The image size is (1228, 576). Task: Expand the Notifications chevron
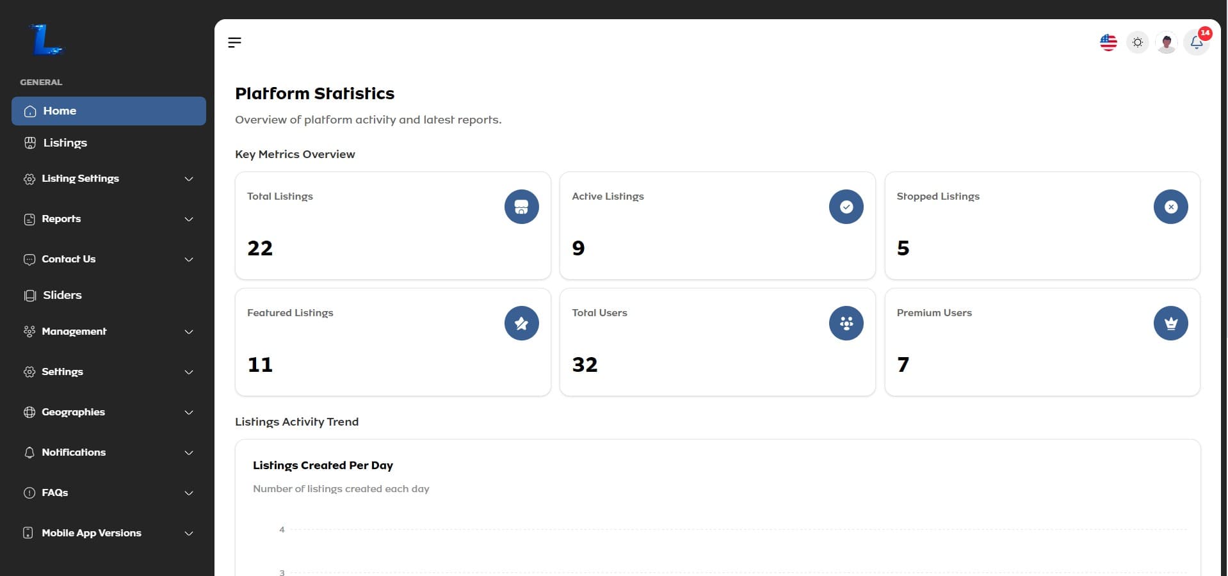189,453
